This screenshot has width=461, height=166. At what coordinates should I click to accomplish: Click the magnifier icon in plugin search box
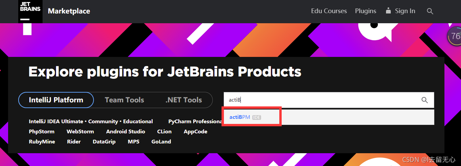(425, 100)
